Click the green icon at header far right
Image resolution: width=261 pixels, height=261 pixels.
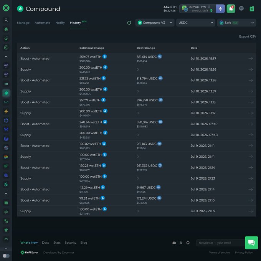(x=252, y=9)
